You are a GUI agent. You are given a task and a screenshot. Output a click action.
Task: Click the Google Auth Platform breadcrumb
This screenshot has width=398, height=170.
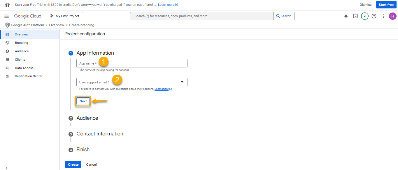point(27,25)
